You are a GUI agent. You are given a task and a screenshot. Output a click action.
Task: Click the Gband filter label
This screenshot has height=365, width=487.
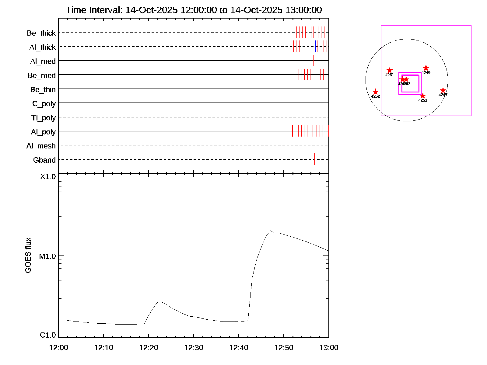coord(44,160)
